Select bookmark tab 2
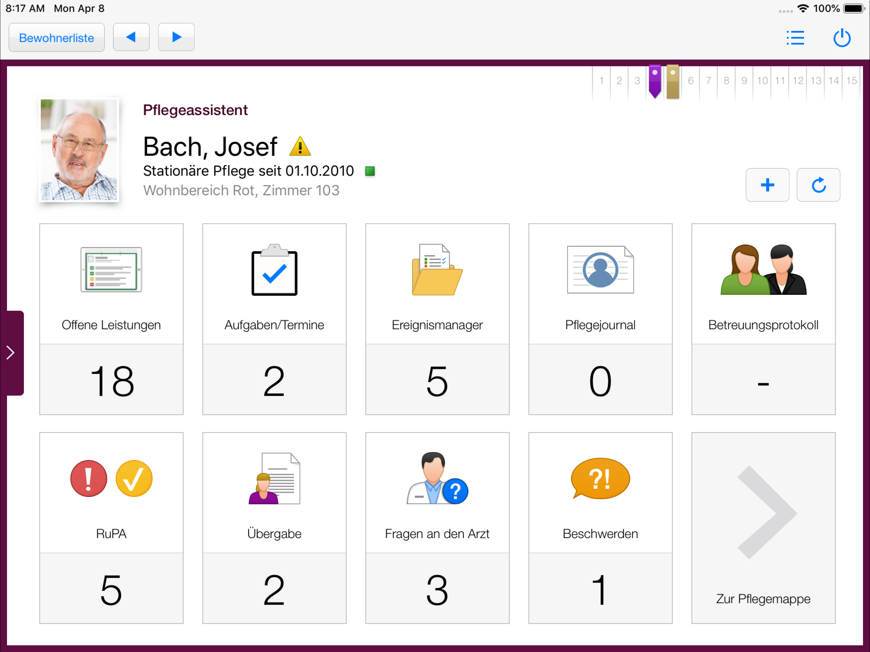This screenshot has height=652, width=870. (x=619, y=81)
